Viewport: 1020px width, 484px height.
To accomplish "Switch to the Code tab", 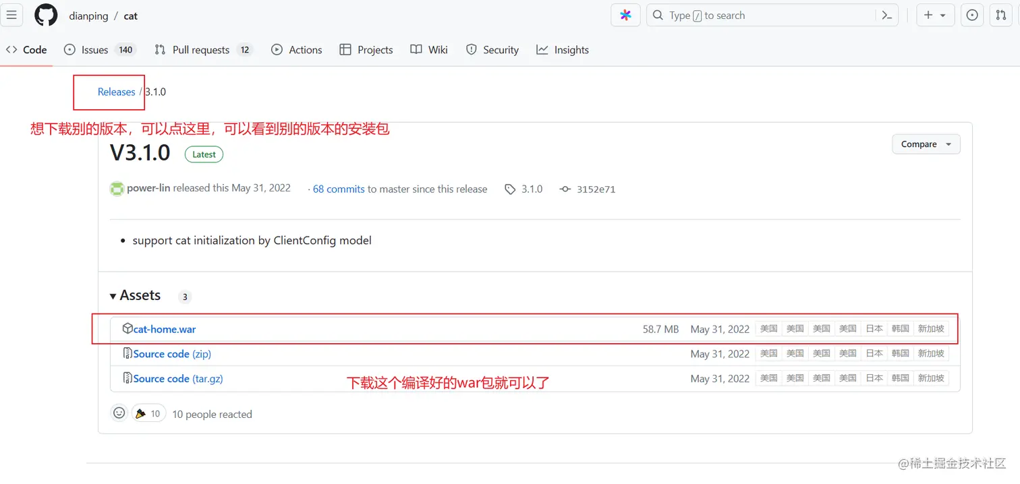I will [x=26, y=50].
